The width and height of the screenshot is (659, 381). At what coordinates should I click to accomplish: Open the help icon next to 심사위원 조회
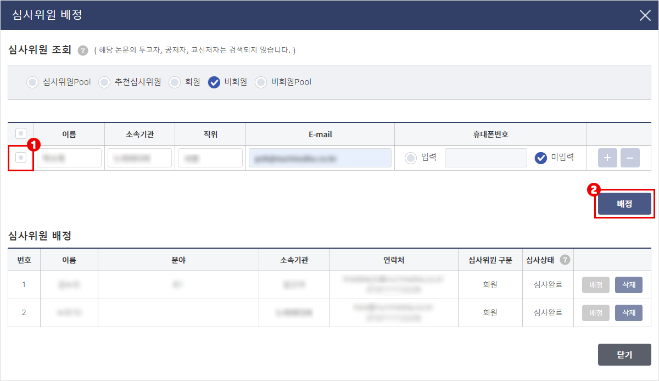(x=83, y=51)
